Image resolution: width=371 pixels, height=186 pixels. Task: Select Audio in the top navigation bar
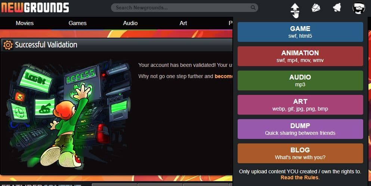[130, 23]
